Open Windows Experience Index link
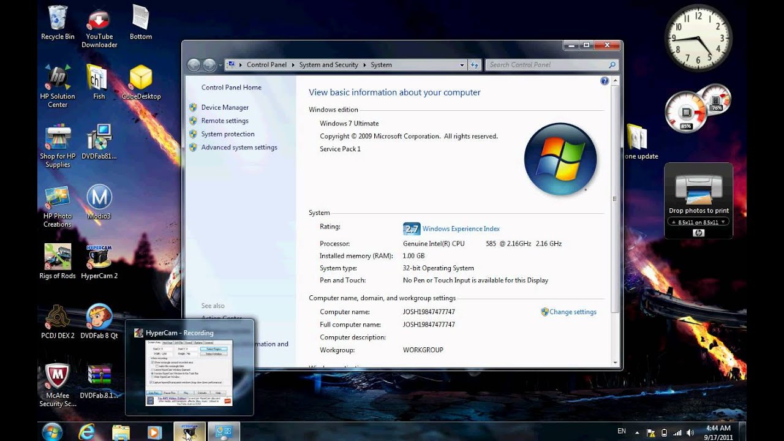The image size is (784, 441). point(461,229)
